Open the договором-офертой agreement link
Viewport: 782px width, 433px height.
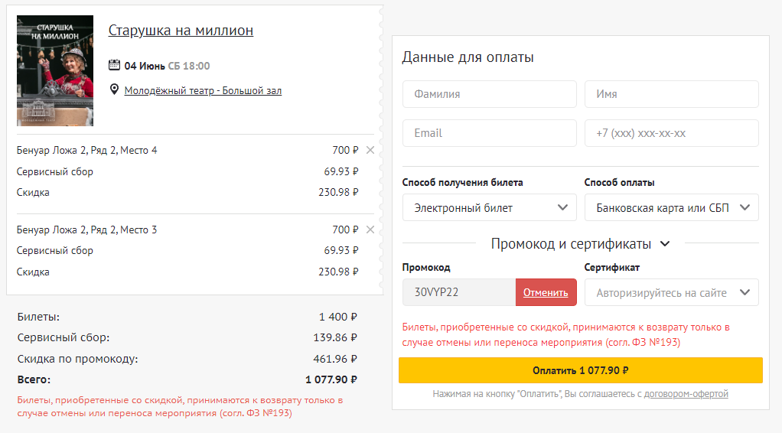tap(686, 394)
